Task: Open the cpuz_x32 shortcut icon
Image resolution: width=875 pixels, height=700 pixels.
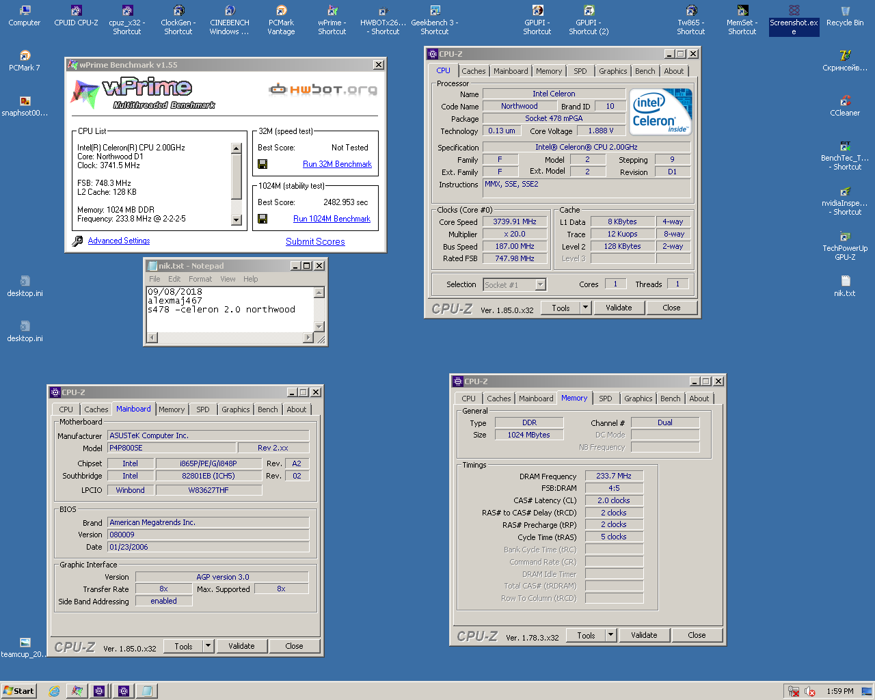Action: (127, 19)
